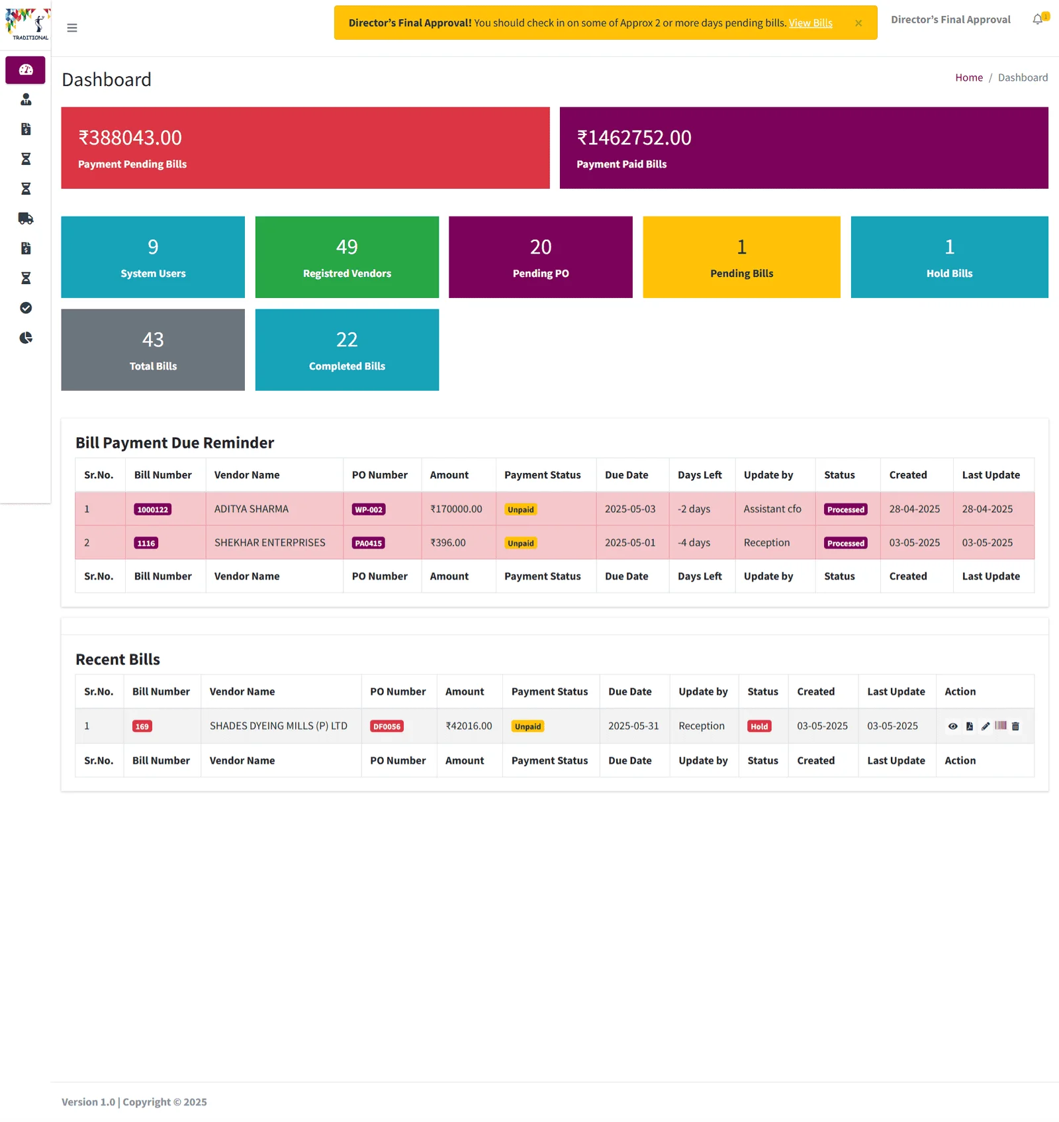The width and height of the screenshot is (1059, 1122).
Task: Edit the SHADES DYEING MILLS bill with the pencil icon
Action: 986,726
